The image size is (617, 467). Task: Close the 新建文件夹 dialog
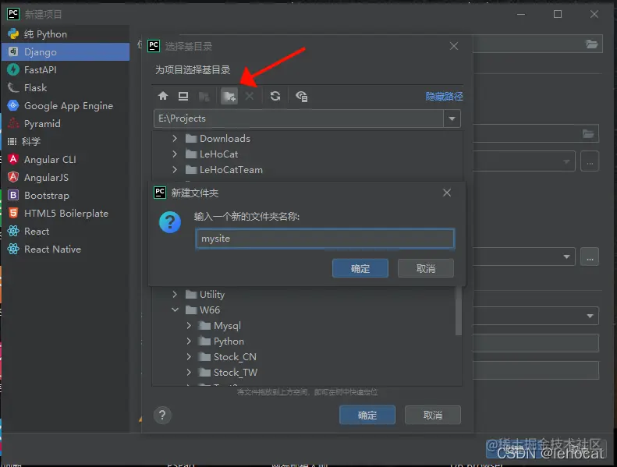click(x=447, y=193)
